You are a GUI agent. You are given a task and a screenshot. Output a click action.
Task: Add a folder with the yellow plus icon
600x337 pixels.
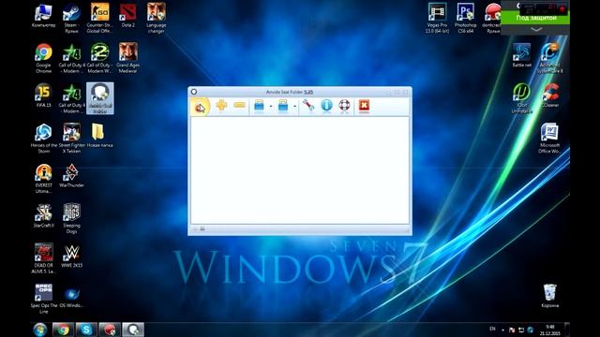pyautogui.click(x=221, y=105)
